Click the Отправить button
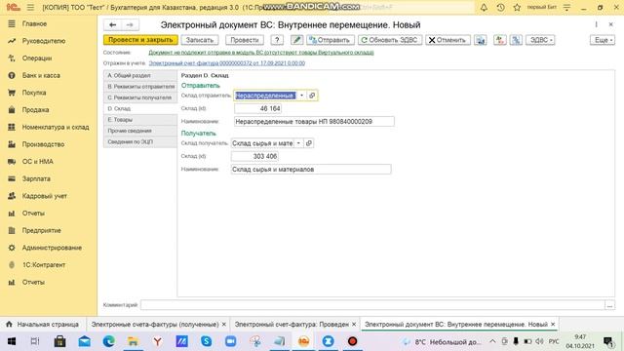Viewport: 624px width, 351px height. pos(330,40)
